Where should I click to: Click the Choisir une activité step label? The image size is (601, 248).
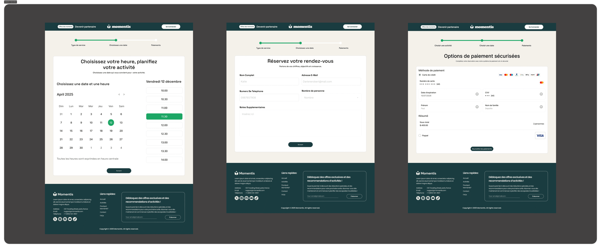click(x=443, y=45)
